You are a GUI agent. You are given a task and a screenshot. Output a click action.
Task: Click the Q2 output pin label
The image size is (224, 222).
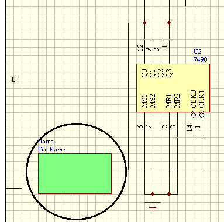click(161, 73)
